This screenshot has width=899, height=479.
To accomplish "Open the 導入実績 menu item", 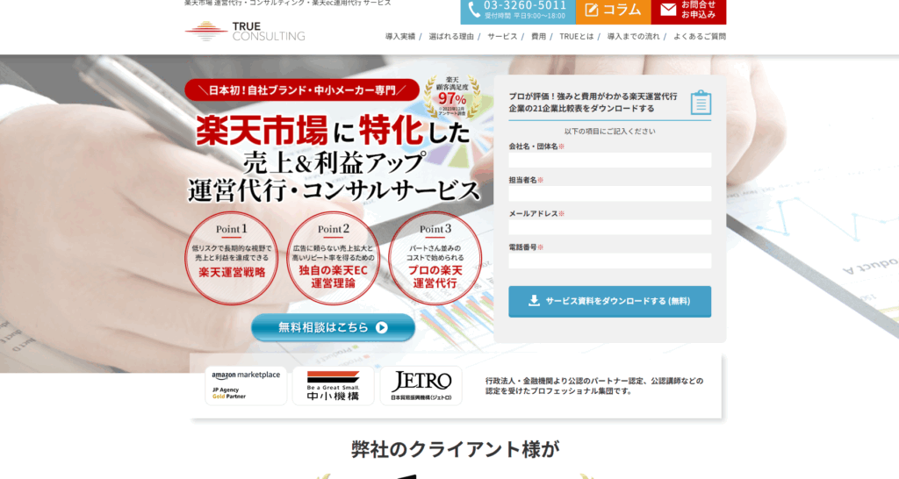I will pyautogui.click(x=400, y=37).
